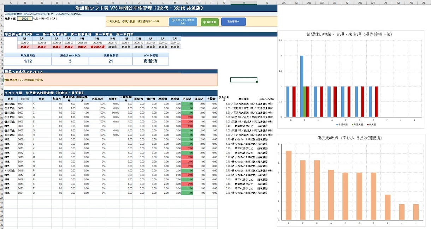Image resolution: width=431 pixels, height=229 pixels.
Task: Click the orange bar for B in bottom chart
Action: pos(289,185)
